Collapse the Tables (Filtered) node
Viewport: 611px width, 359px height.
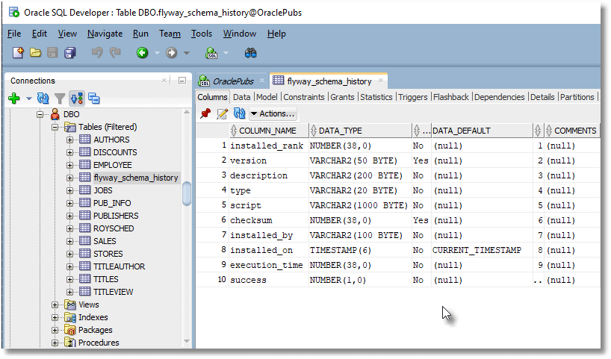55,127
